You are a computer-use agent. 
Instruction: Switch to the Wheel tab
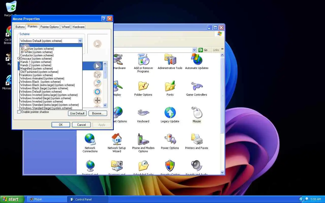pos(66,27)
